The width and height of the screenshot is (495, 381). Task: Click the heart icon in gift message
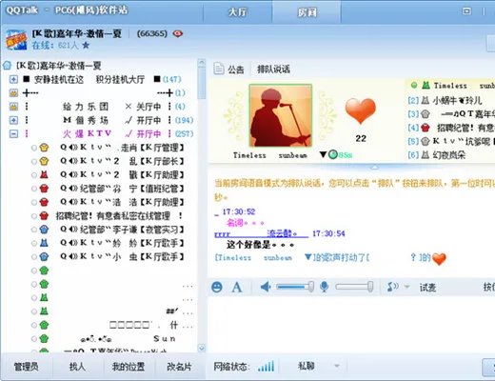pyautogui.click(x=439, y=259)
